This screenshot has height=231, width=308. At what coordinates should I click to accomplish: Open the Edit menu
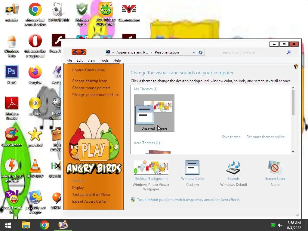79,60
